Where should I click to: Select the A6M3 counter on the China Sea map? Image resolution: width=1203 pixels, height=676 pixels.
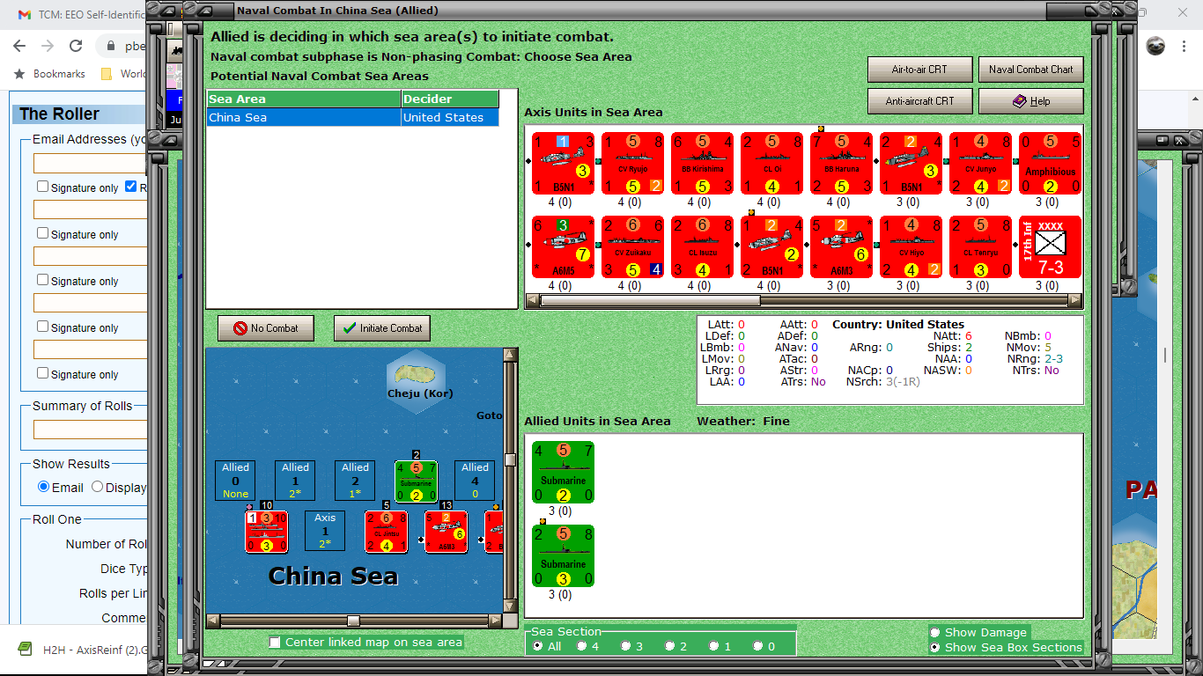[x=446, y=532]
